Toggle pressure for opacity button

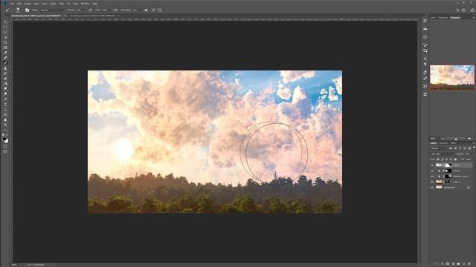pos(90,10)
